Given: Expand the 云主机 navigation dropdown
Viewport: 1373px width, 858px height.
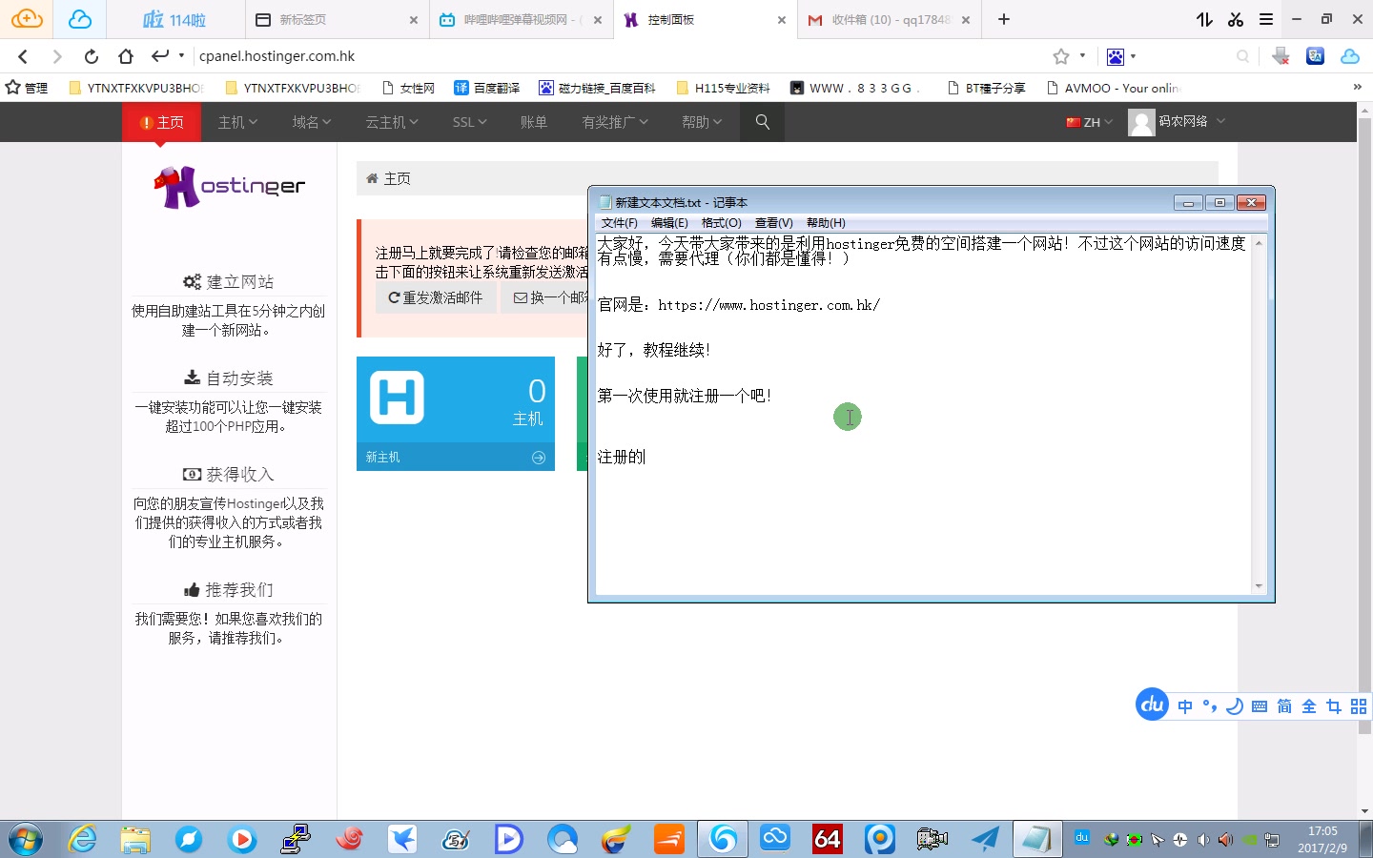Looking at the screenshot, I should point(392,122).
